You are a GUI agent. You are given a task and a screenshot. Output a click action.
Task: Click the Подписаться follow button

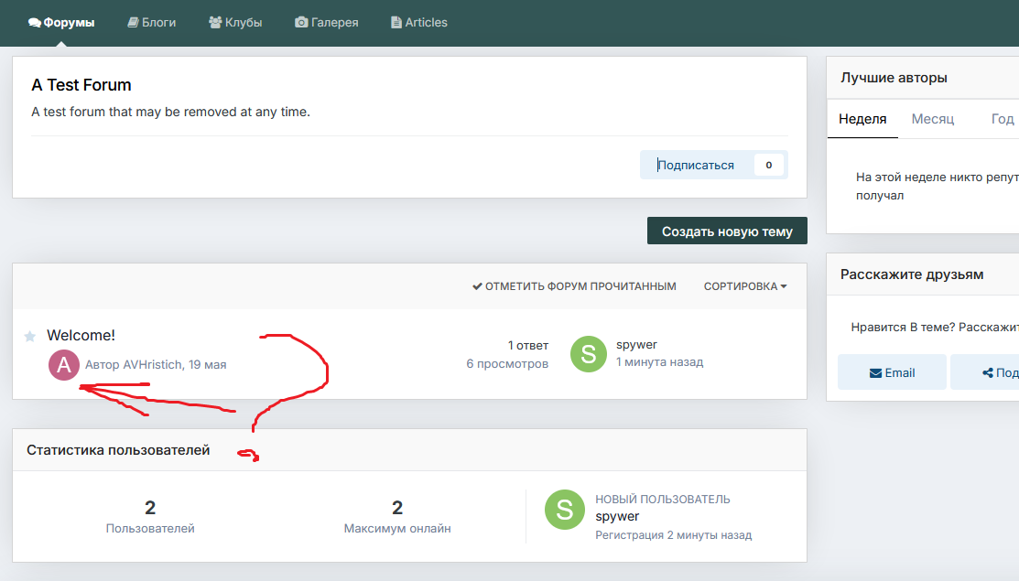tap(696, 165)
